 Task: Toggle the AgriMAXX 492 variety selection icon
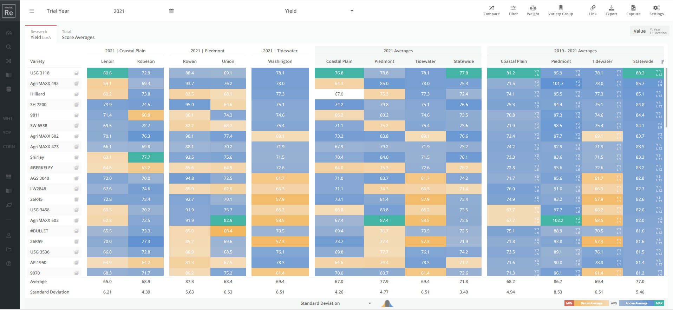coord(76,84)
